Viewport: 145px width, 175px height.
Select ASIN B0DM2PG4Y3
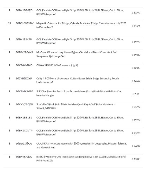[24, 52]
